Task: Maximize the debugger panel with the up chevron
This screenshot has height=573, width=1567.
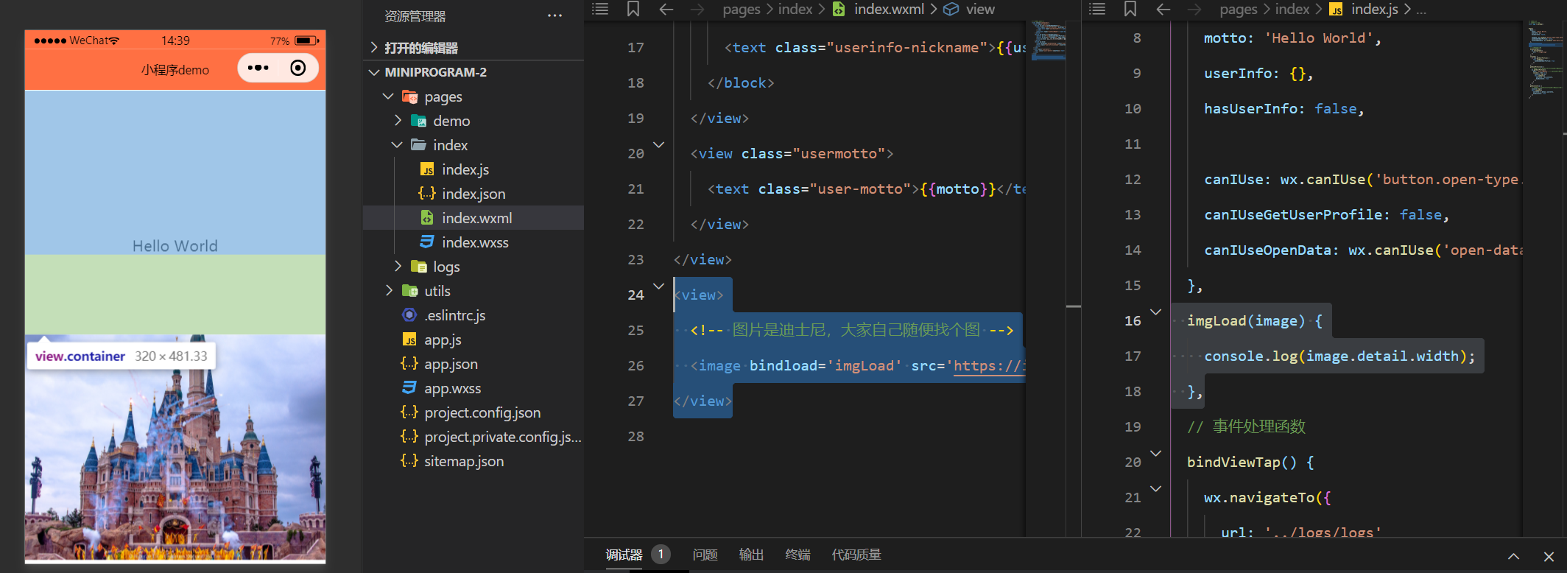Action: (x=1513, y=556)
